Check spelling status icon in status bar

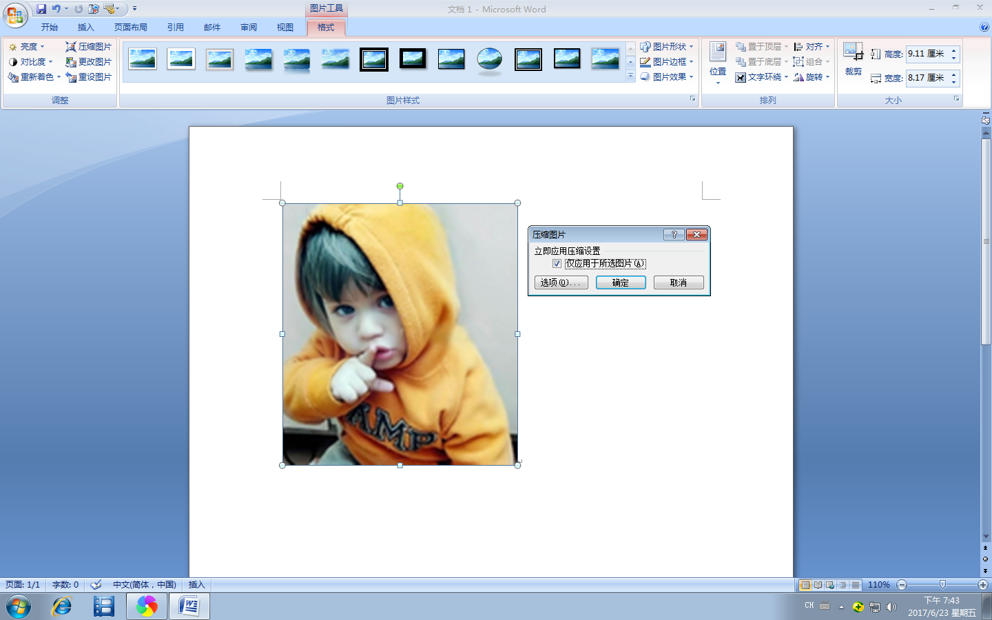pyautogui.click(x=96, y=585)
